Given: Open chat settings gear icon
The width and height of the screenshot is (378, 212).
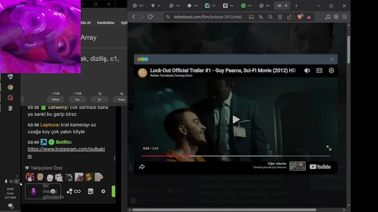Looking at the screenshot, I should click(x=103, y=191).
